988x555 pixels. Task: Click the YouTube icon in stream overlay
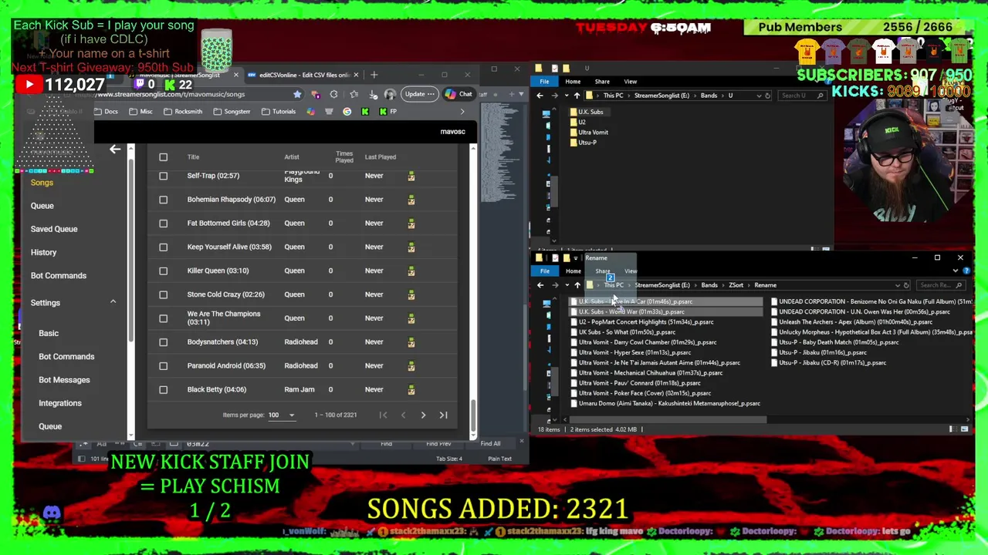[x=29, y=85]
